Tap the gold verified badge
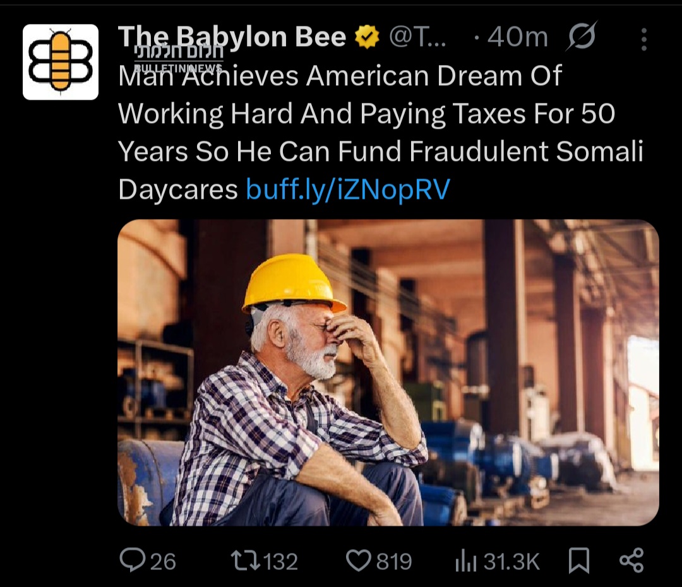This screenshot has width=682, height=587. coord(368,37)
